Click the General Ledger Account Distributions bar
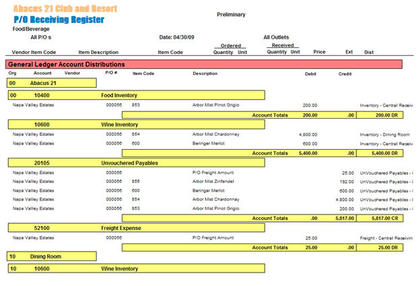The height and width of the screenshot is (286, 419). 205,63
